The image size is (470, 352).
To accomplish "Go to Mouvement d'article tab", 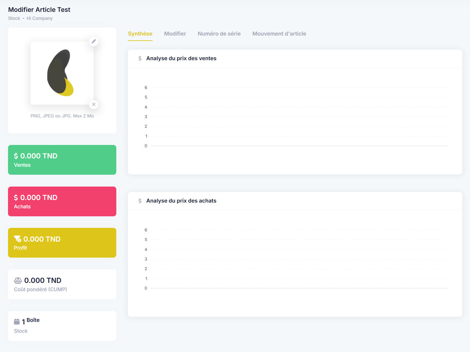I will coord(279,34).
